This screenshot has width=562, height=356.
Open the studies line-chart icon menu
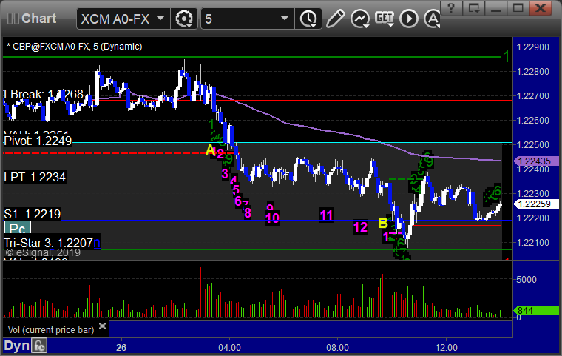(360, 19)
